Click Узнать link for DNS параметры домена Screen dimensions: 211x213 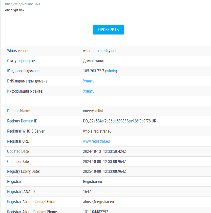89,81
